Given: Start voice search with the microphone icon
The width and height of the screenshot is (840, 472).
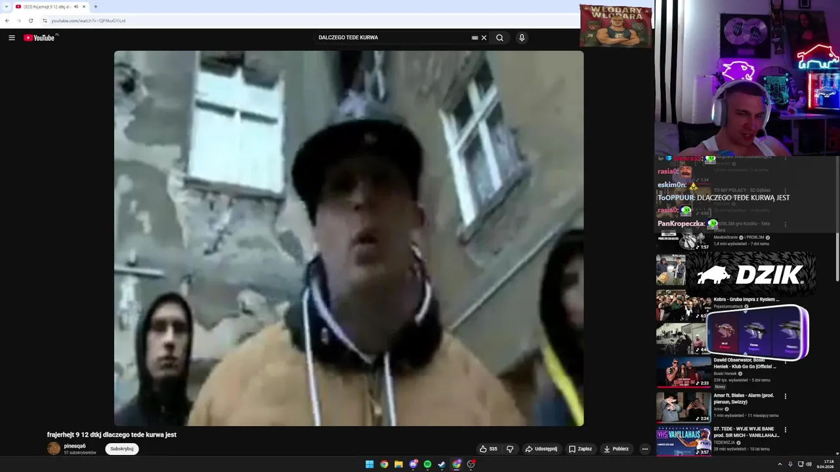Looking at the screenshot, I should pyautogui.click(x=522, y=38).
